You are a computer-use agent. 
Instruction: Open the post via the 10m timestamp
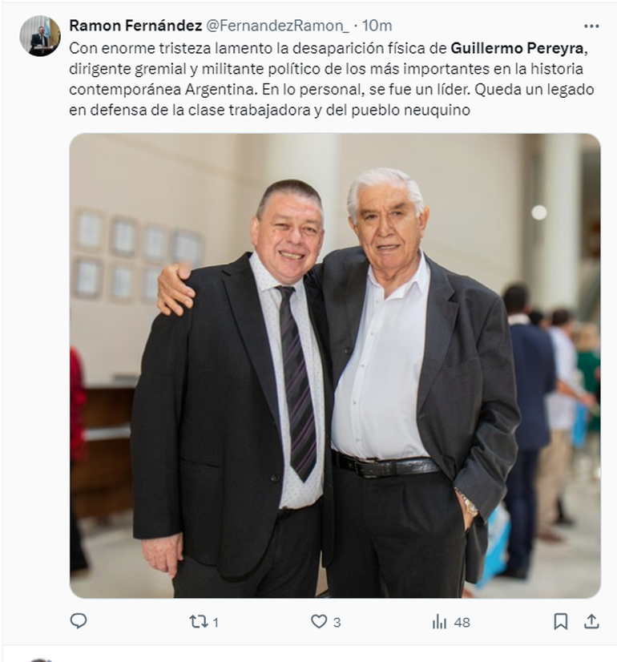(377, 26)
